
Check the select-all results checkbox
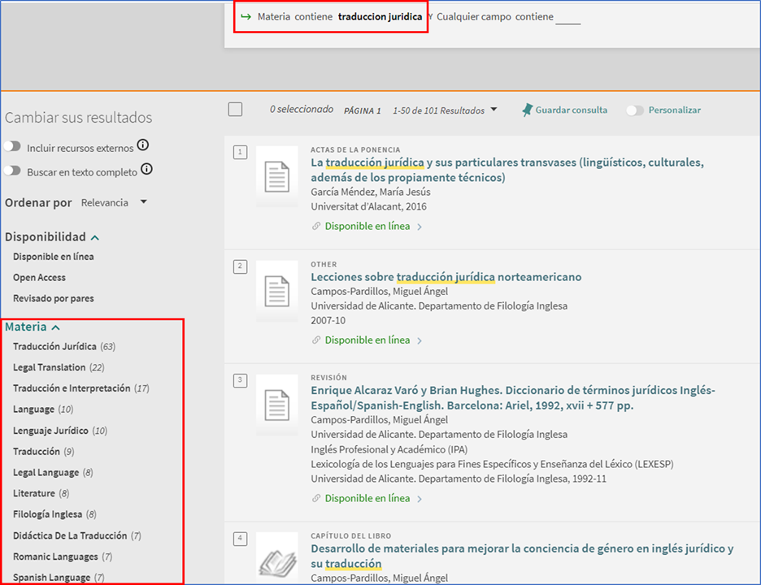coord(235,110)
